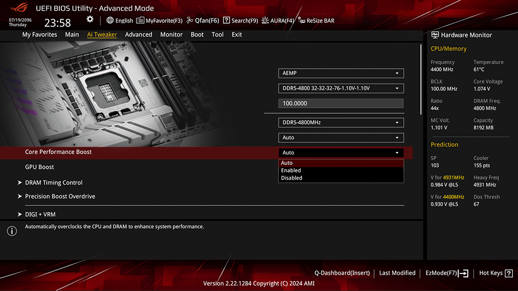Screen dimensions: 518x291
Task: Click the Qfan fan icon
Action: pos(190,21)
